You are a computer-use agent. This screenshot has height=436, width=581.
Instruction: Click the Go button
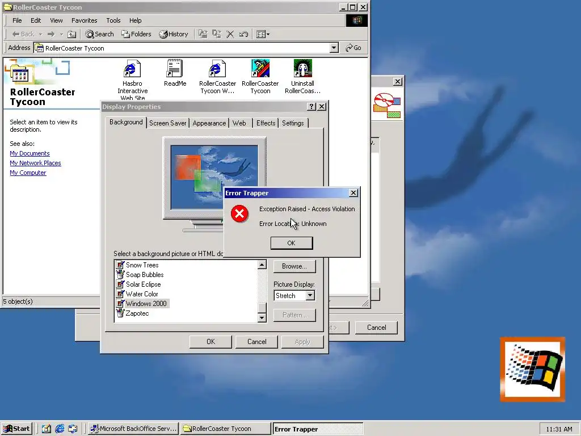click(x=353, y=48)
